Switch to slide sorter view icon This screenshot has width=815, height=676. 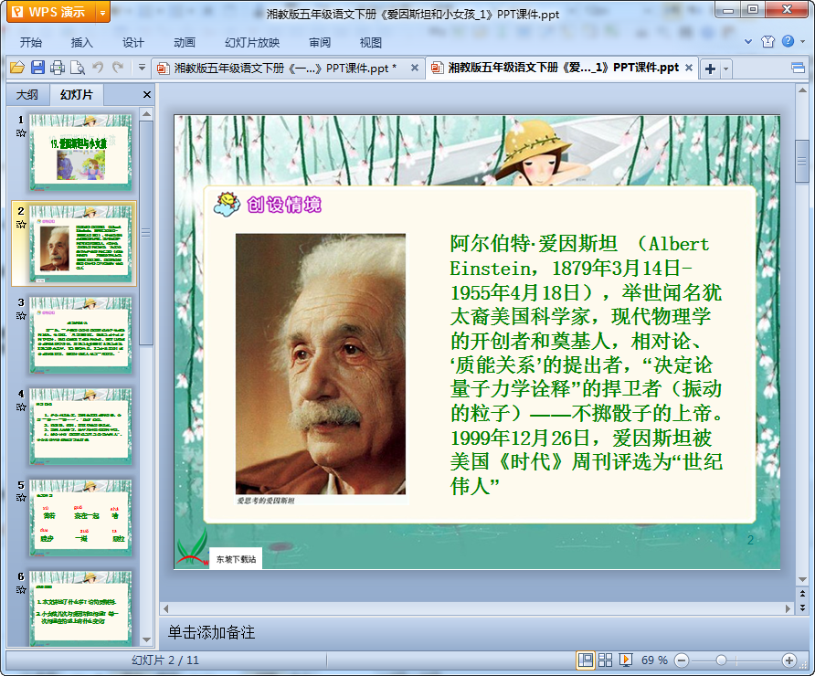pyautogui.click(x=605, y=660)
